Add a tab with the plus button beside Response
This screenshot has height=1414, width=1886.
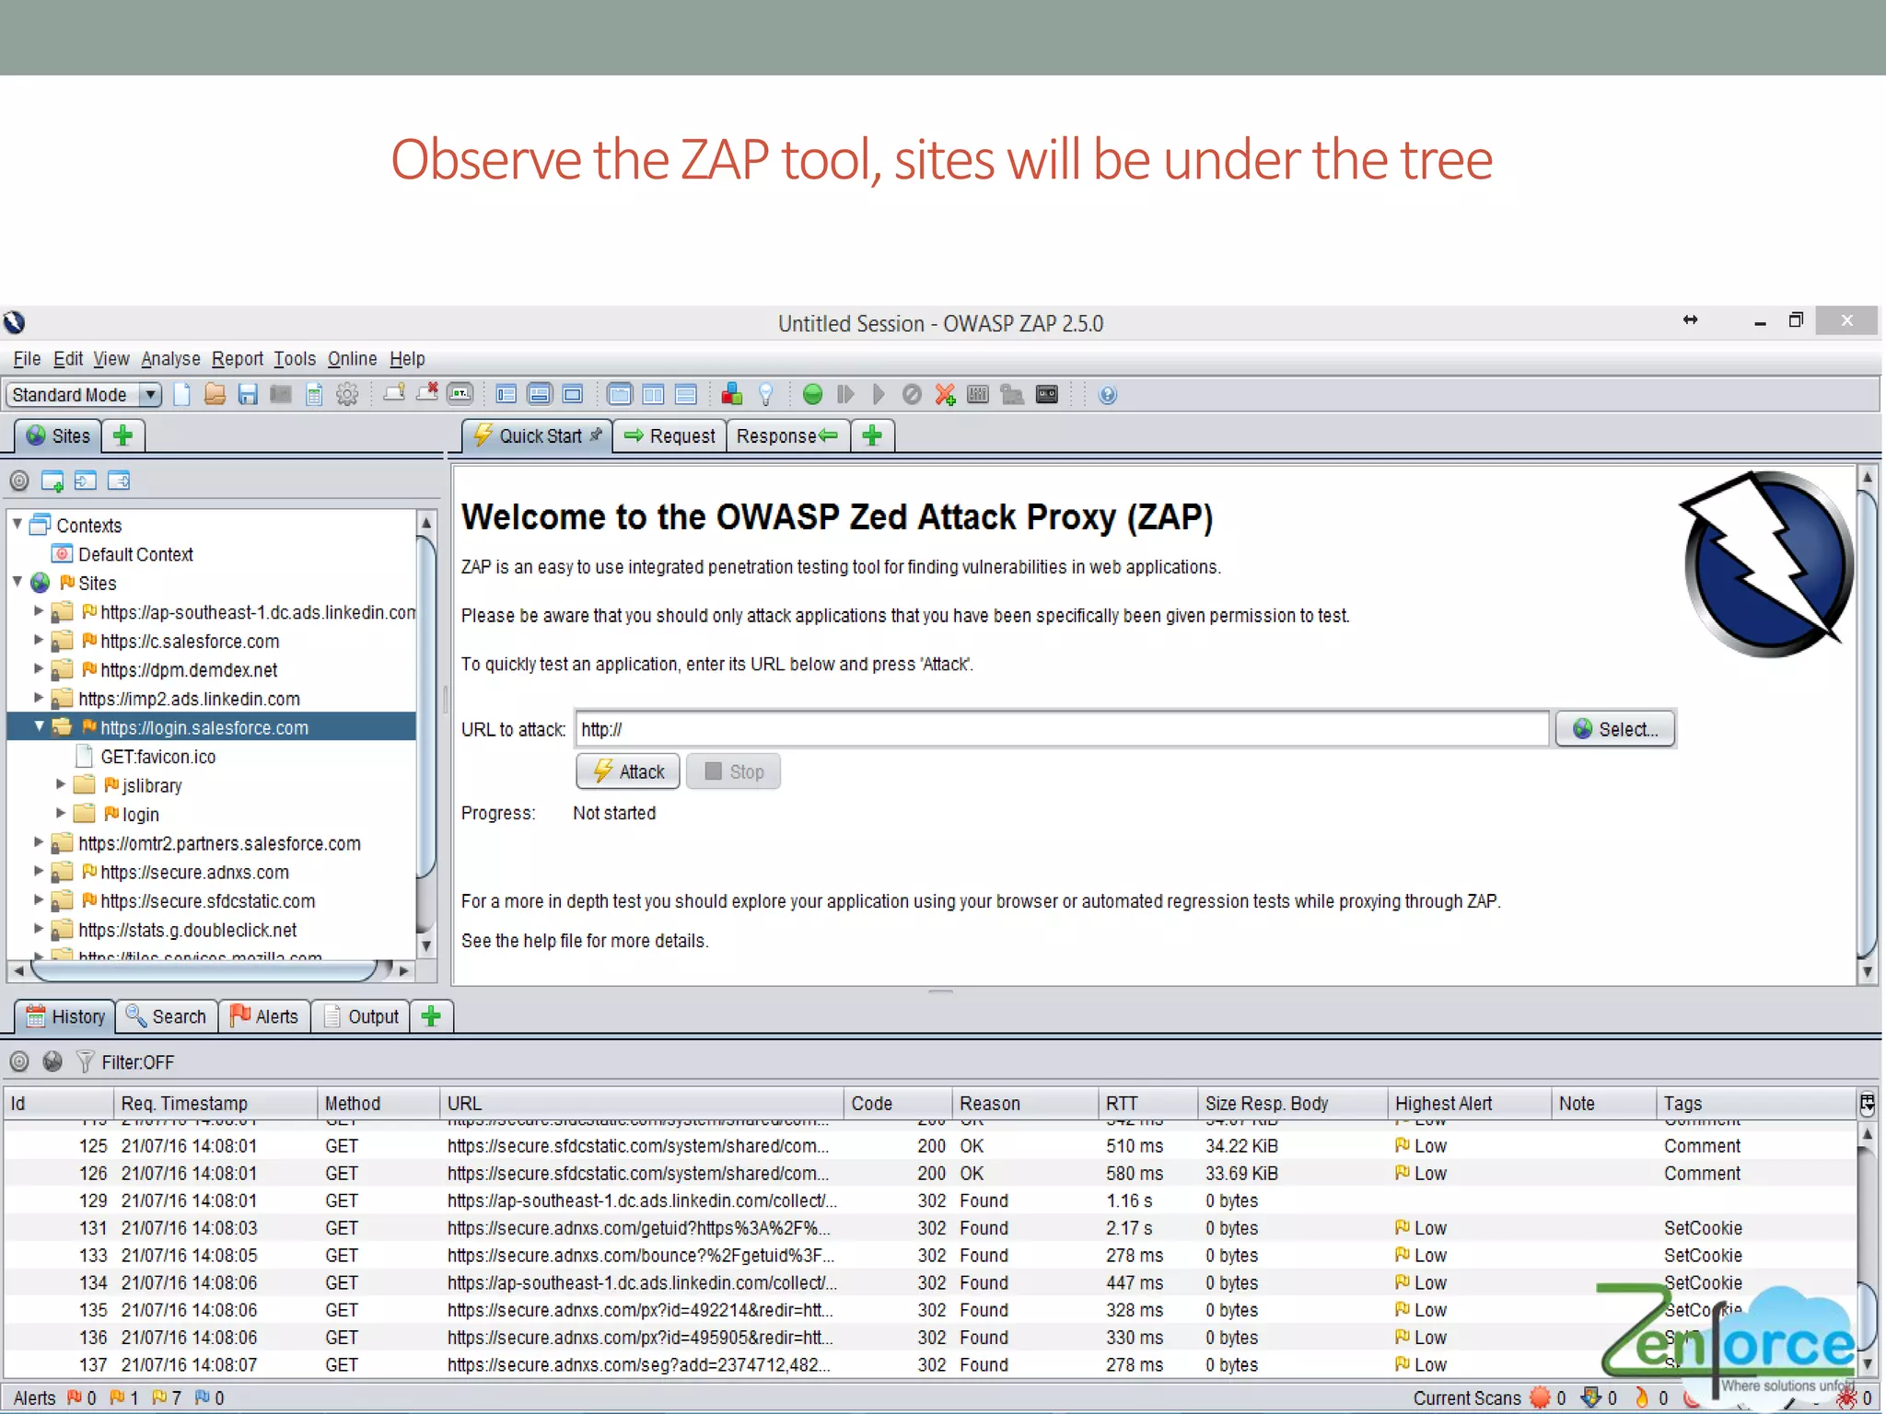(872, 435)
